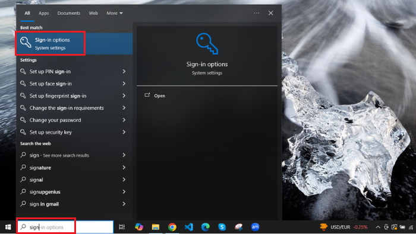This screenshot has width=416, height=234.
Task: Click the magnifier icon in taskbar search box
Action: click(x=23, y=227)
